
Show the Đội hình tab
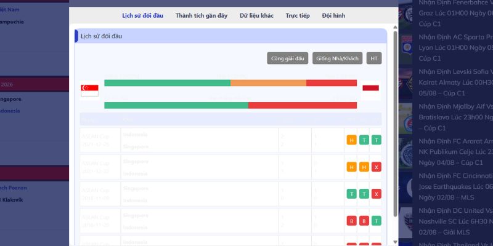pyautogui.click(x=333, y=16)
